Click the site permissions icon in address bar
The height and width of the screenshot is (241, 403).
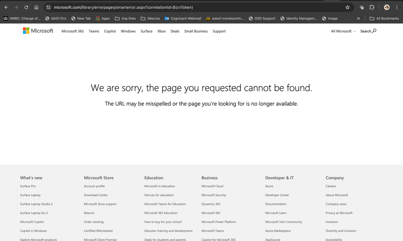tap(48, 7)
